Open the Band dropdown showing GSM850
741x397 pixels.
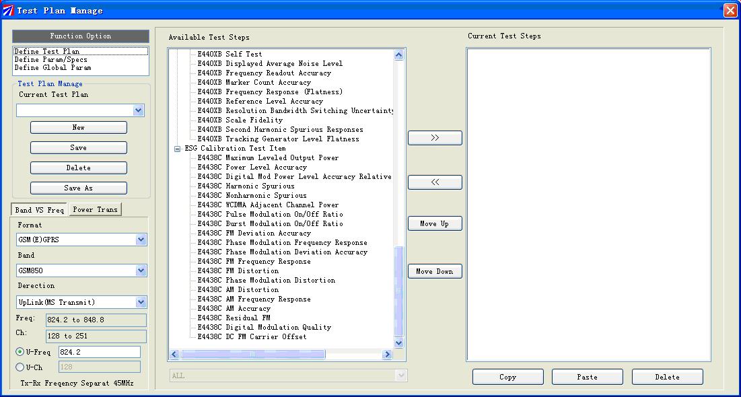(141, 270)
